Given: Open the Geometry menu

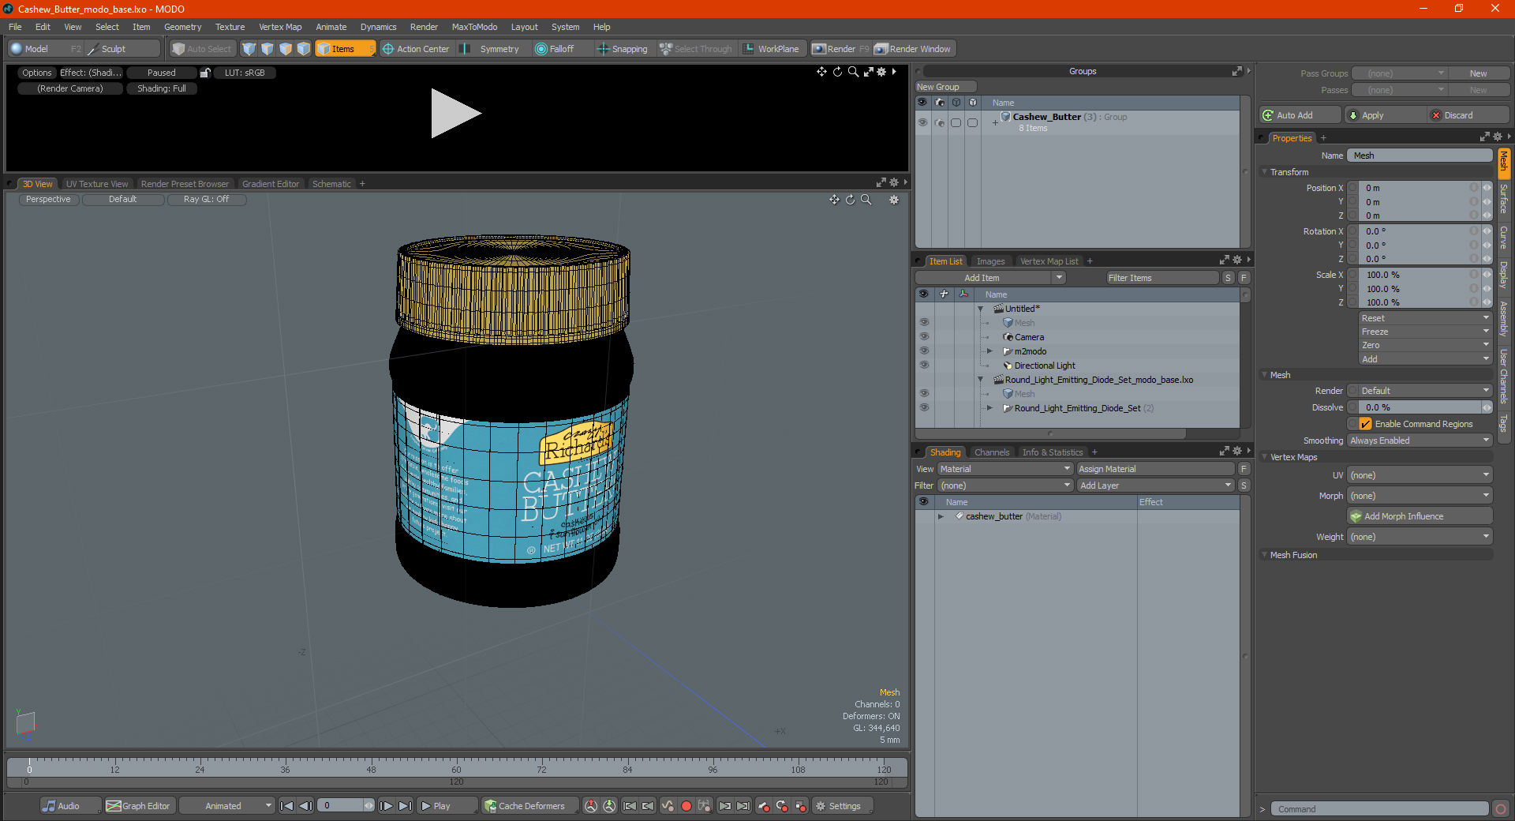Looking at the screenshot, I should (x=182, y=27).
